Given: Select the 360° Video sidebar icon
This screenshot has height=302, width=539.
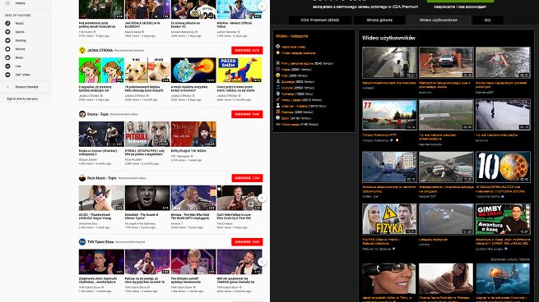Looking at the screenshot, I should (x=7, y=75).
